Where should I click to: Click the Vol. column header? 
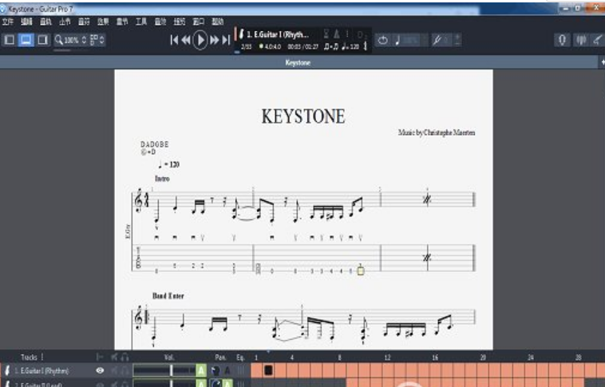click(169, 357)
